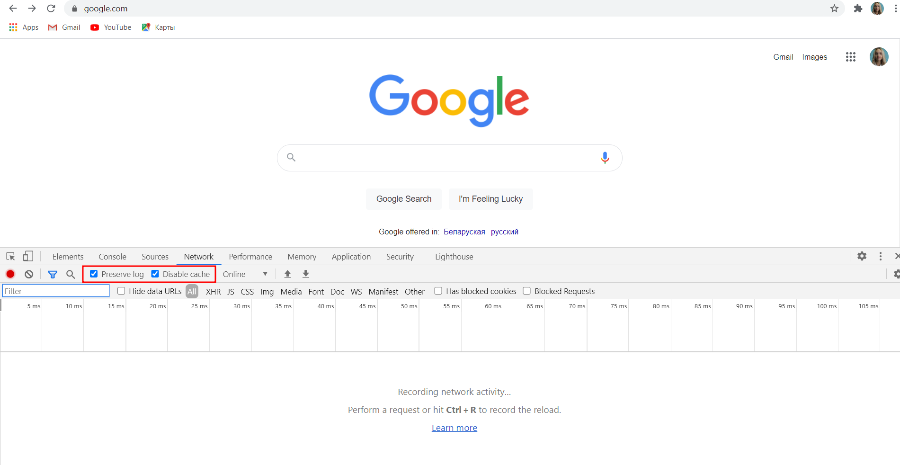Open YouTube bookmark
Viewport: 900px width, 465px height.
click(x=111, y=27)
